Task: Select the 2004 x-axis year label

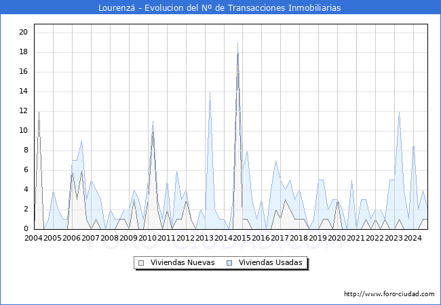Action: [x=33, y=238]
